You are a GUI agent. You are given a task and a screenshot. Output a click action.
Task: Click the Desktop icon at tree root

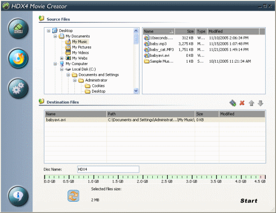click(x=55, y=31)
